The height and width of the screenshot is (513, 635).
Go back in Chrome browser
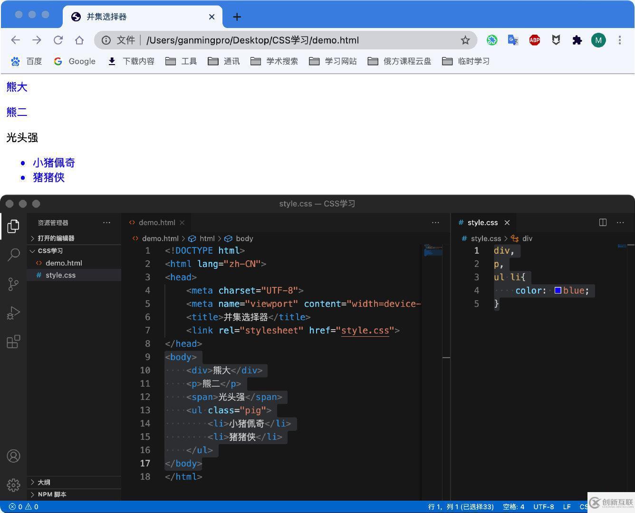pyautogui.click(x=15, y=40)
